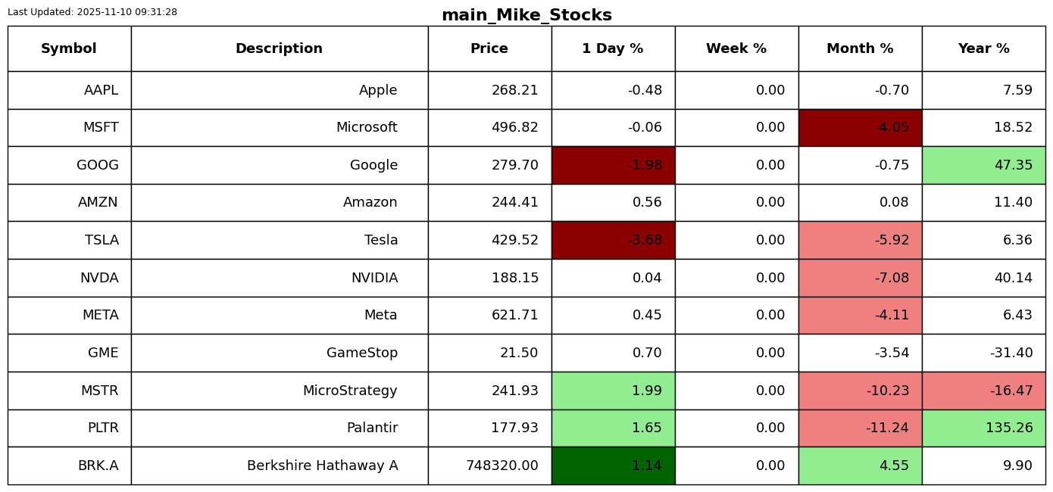Click the 1 Day % column header
1053x492 pixels.
[x=613, y=48]
